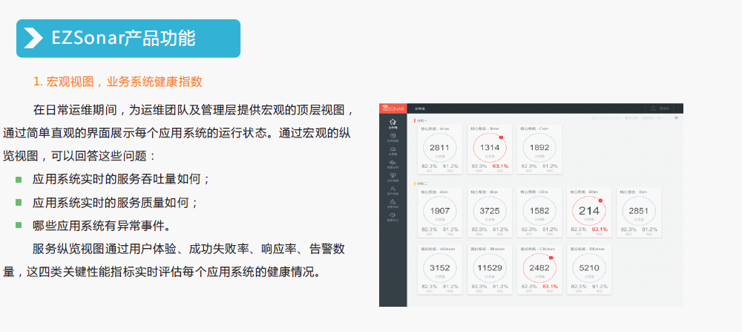Select the user person icon in sidebar
This screenshot has width=742, height=332.
pos(393,189)
